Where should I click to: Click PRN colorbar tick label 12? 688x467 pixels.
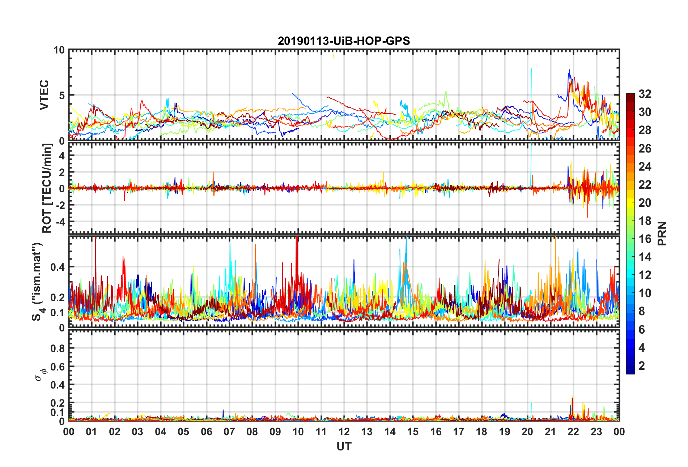645,275
